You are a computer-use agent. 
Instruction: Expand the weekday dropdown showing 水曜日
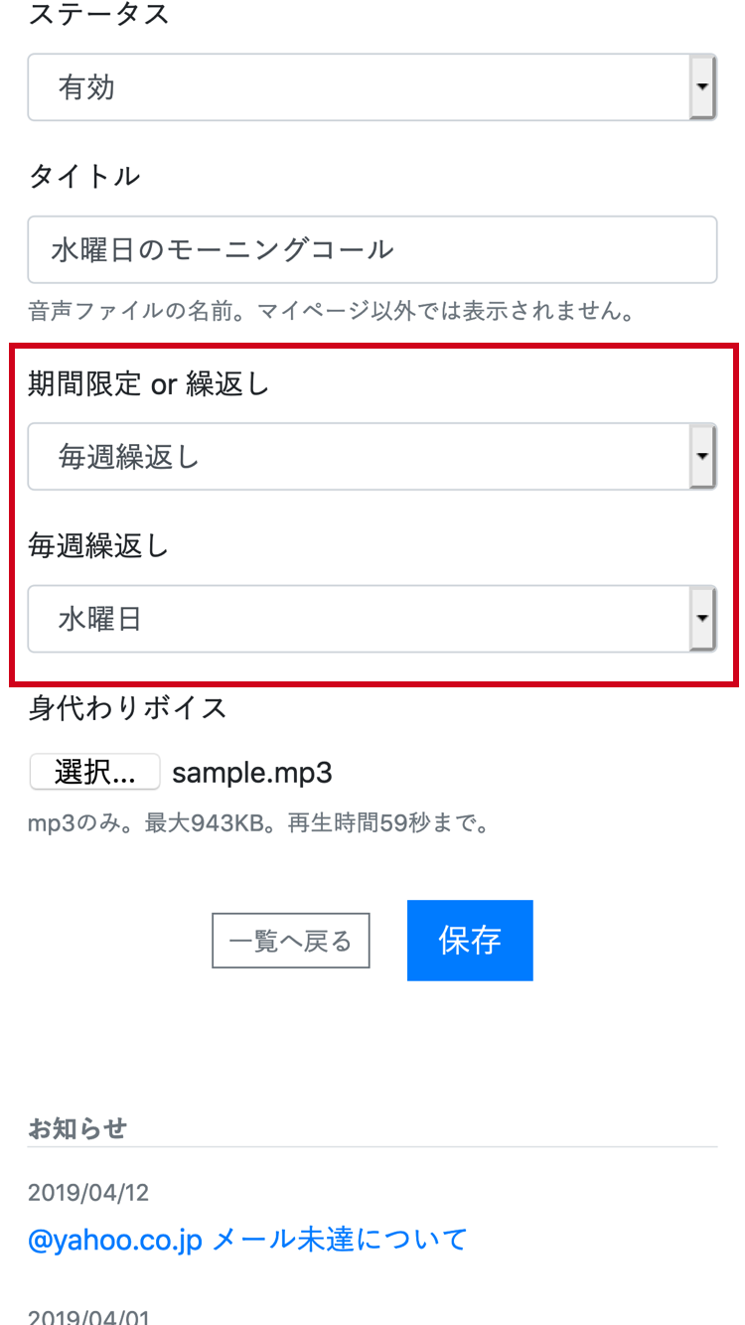[372, 619]
